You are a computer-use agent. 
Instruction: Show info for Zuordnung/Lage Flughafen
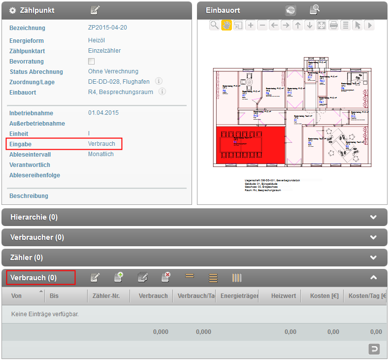[159, 82]
